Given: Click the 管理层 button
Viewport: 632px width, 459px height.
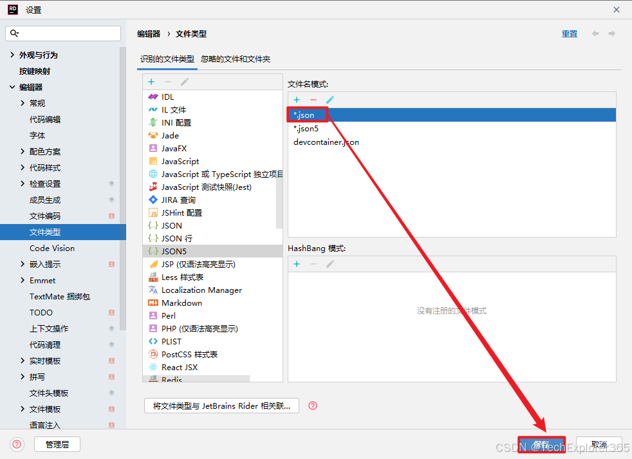Looking at the screenshot, I should coord(57,444).
